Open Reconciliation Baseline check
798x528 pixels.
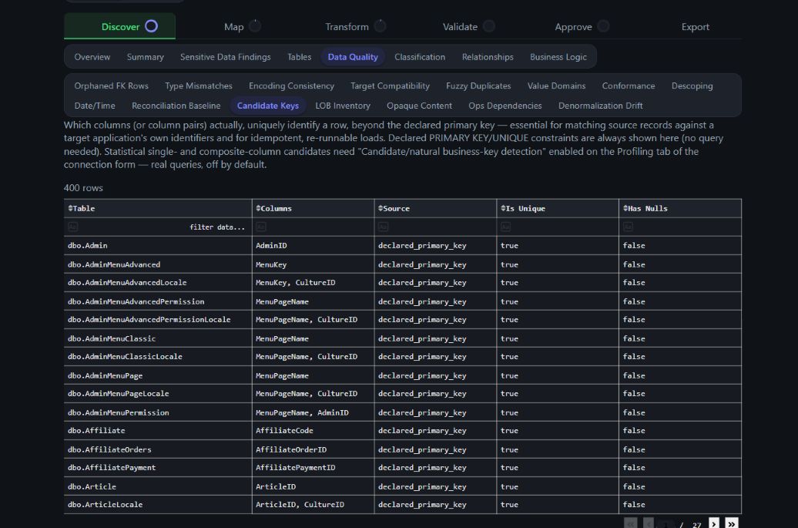tap(176, 106)
